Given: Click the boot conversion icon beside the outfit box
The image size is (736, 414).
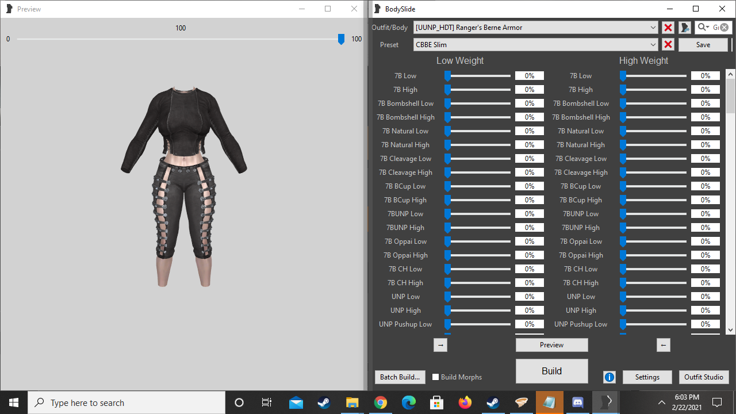Looking at the screenshot, I should pos(684,27).
